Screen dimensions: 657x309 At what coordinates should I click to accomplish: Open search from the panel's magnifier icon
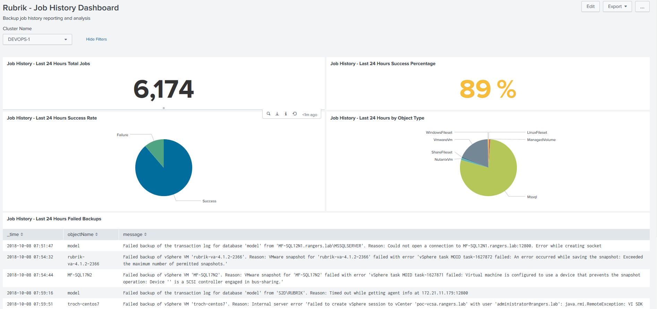click(x=268, y=114)
